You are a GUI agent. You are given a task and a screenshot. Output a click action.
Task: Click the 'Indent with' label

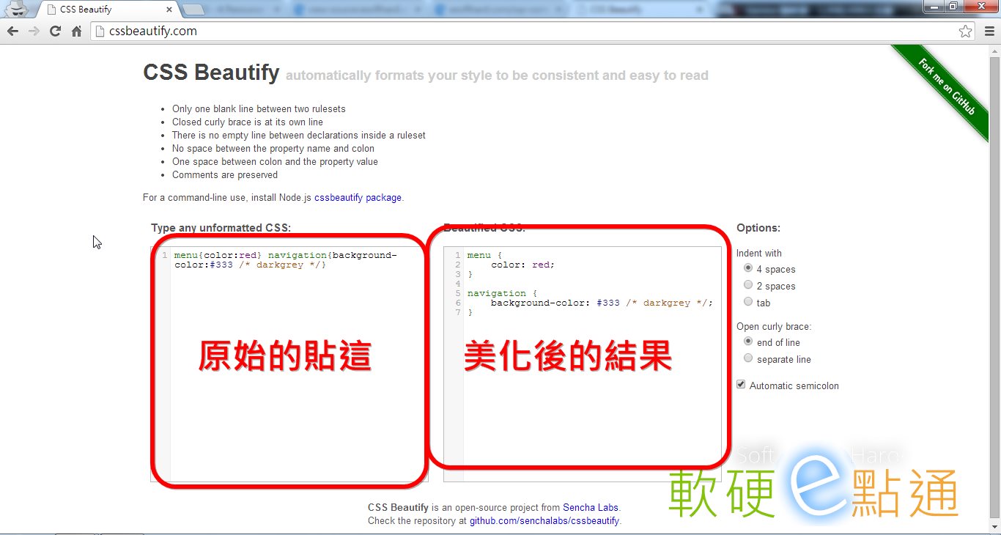click(759, 253)
